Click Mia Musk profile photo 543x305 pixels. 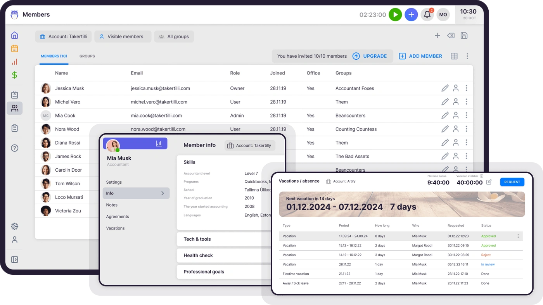[113, 146]
